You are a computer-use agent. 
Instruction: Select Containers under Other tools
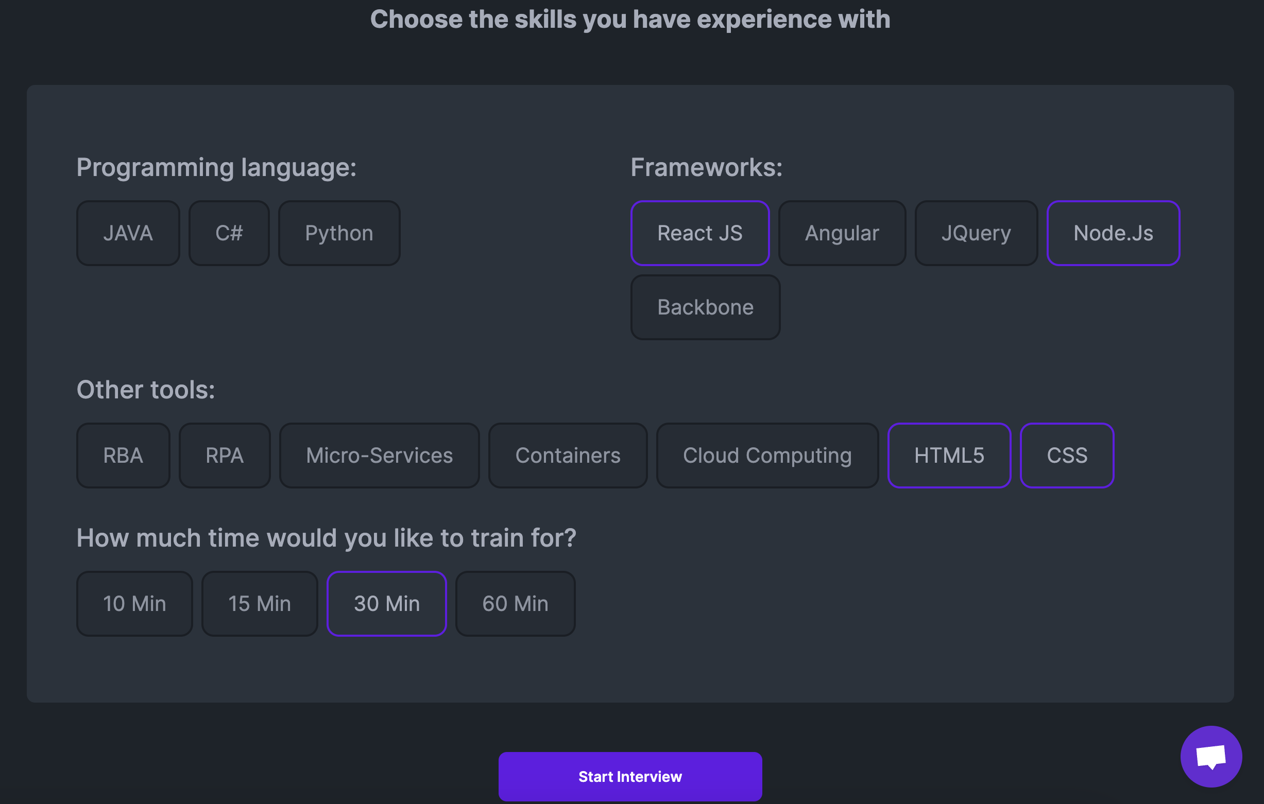[x=568, y=455]
